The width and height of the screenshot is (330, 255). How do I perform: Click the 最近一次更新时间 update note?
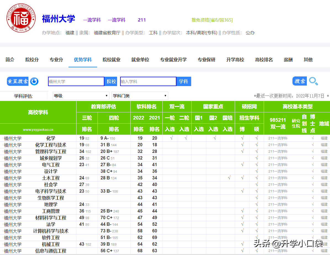coord(291,96)
